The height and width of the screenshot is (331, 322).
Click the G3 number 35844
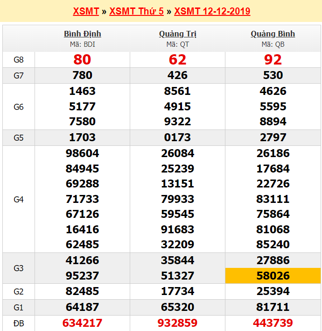(178, 260)
